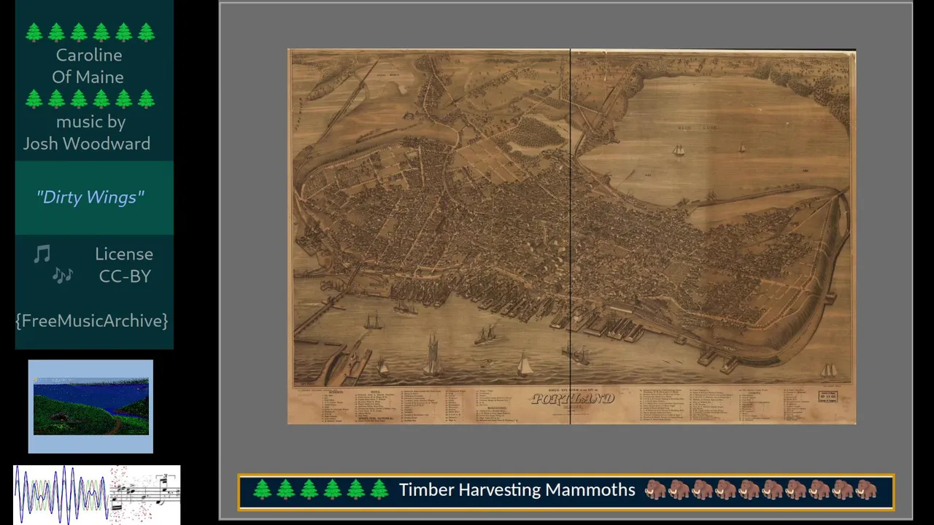Click the Portland bird's-eye map image
Viewport: 934px width, 525px height.
571,236
